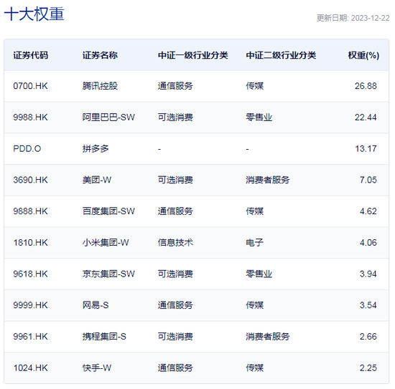This screenshot has width=395, height=389.
Task: Select security name 拼多多
Action: coord(96,149)
